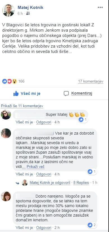Expand the 8 Replies thread
109x232 pixels.
81,183
